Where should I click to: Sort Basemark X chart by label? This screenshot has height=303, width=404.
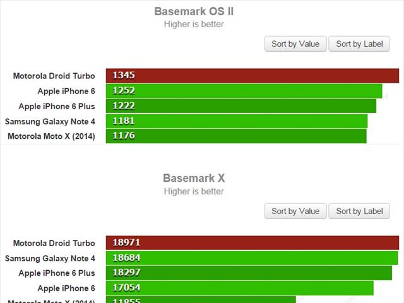359,211
